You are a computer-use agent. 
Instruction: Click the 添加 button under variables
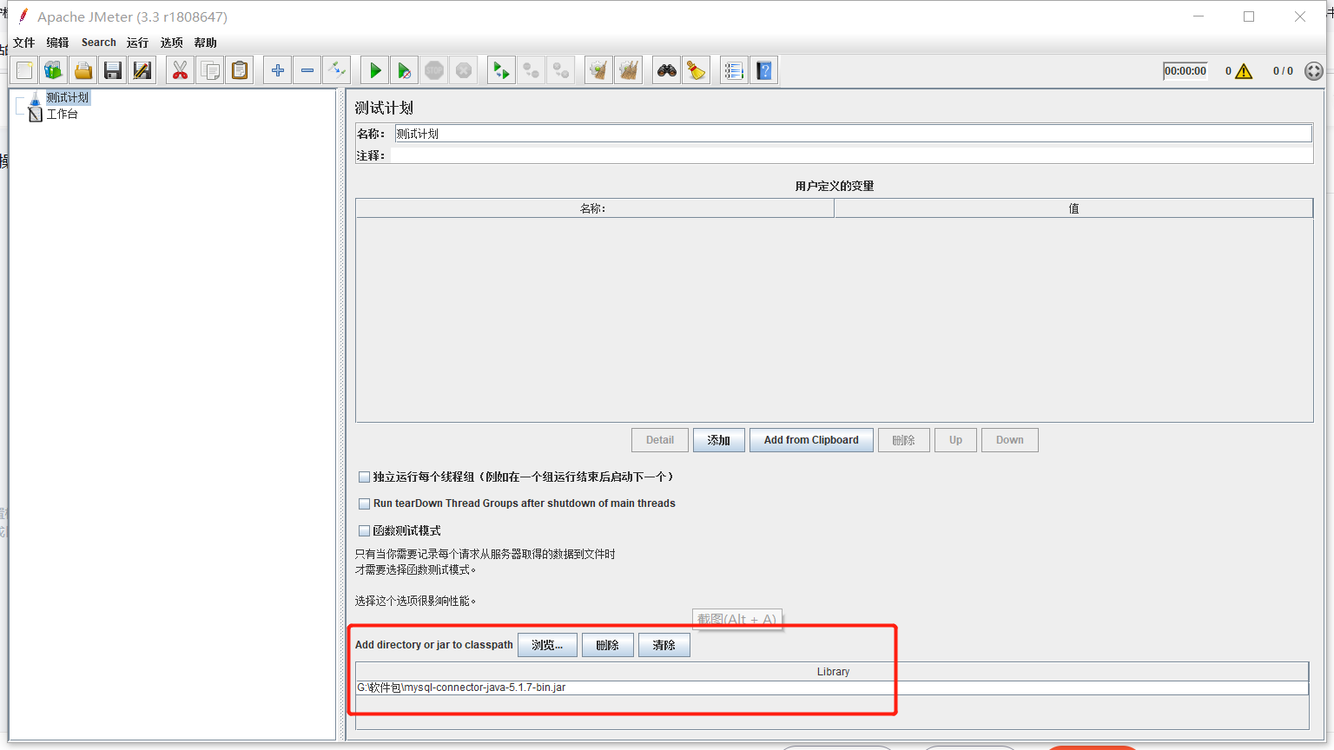tap(718, 440)
